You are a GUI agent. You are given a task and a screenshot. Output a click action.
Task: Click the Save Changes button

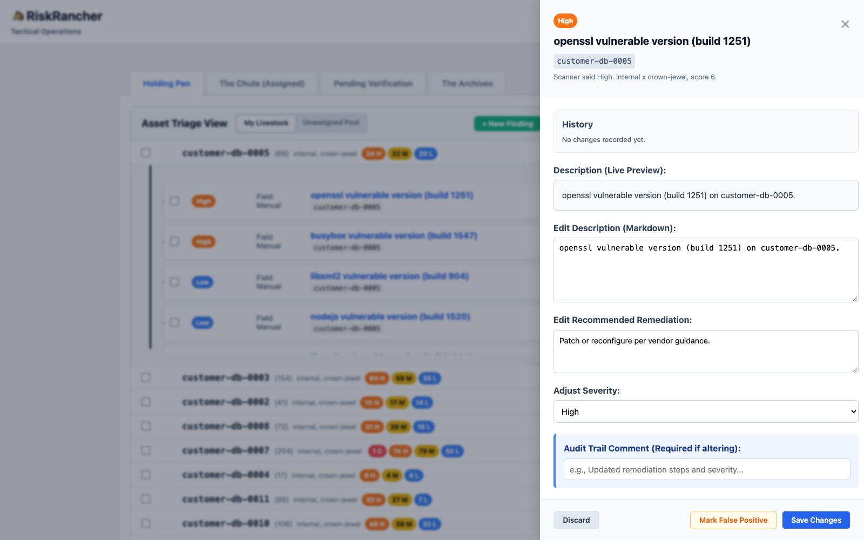tap(816, 520)
